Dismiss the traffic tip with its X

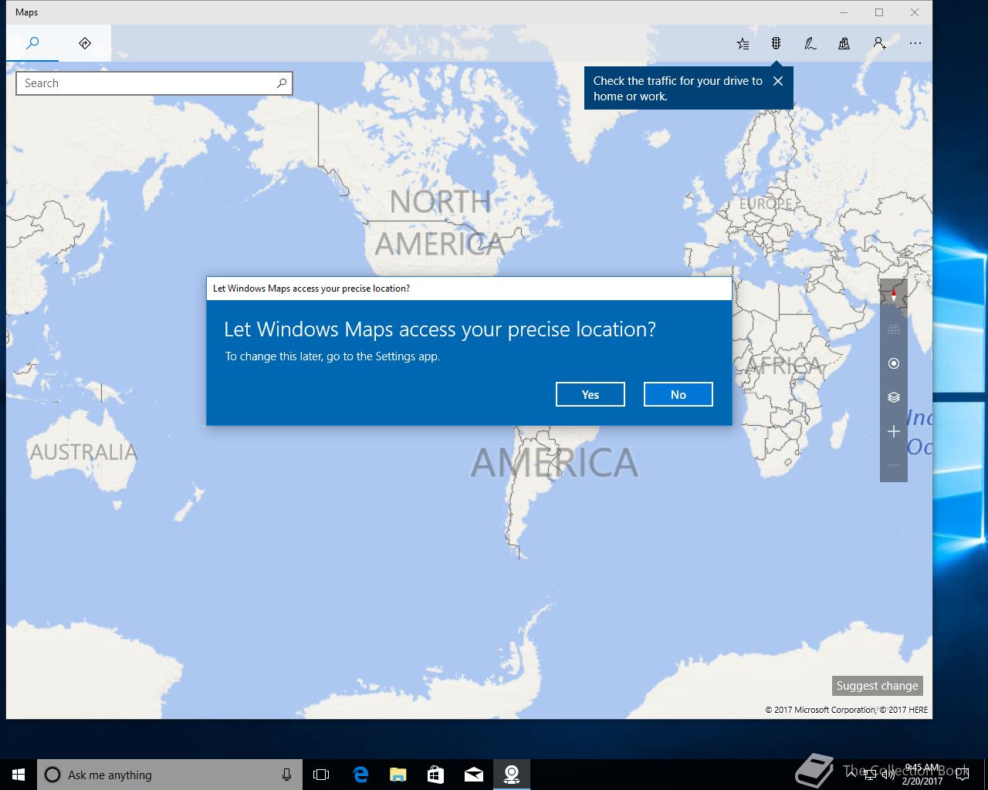(778, 81)
